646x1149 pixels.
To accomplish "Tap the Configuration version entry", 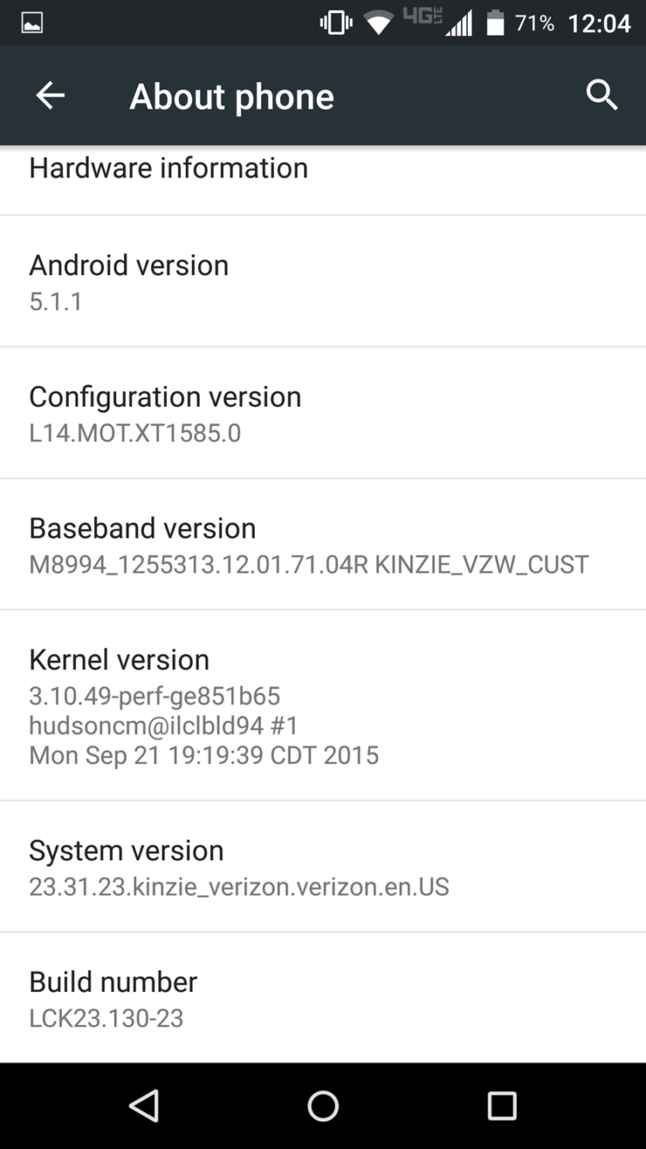I will (323, 413).
